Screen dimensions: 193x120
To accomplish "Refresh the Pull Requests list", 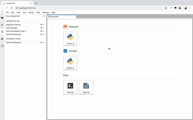I will coord(43,16).
